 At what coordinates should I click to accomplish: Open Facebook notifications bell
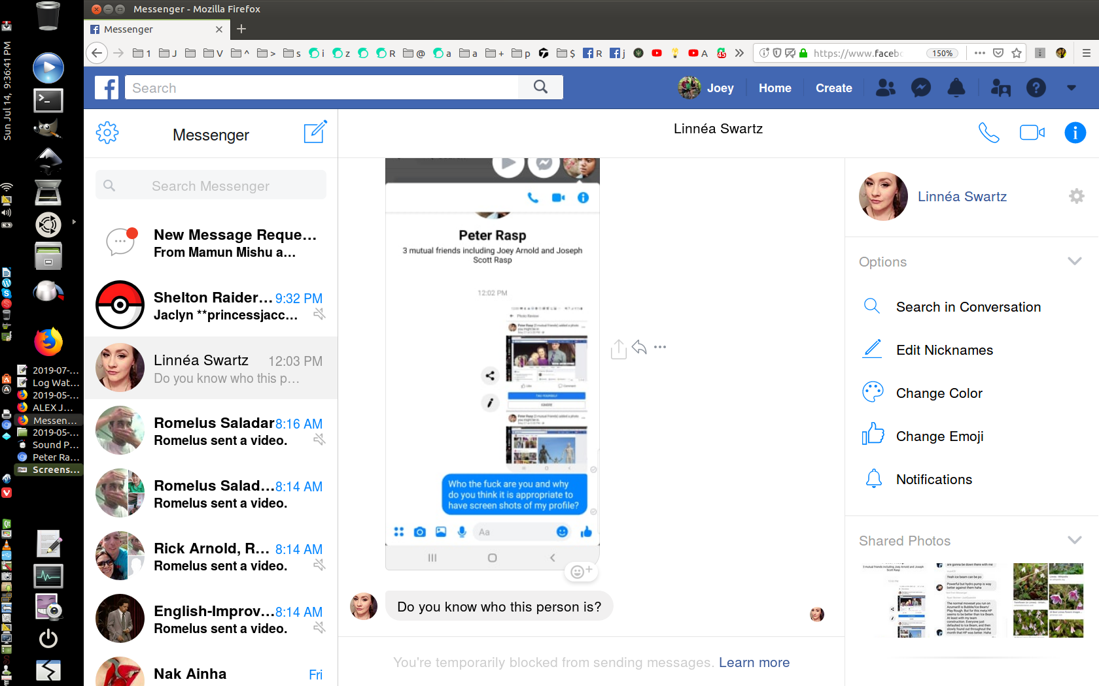[956, 88]
